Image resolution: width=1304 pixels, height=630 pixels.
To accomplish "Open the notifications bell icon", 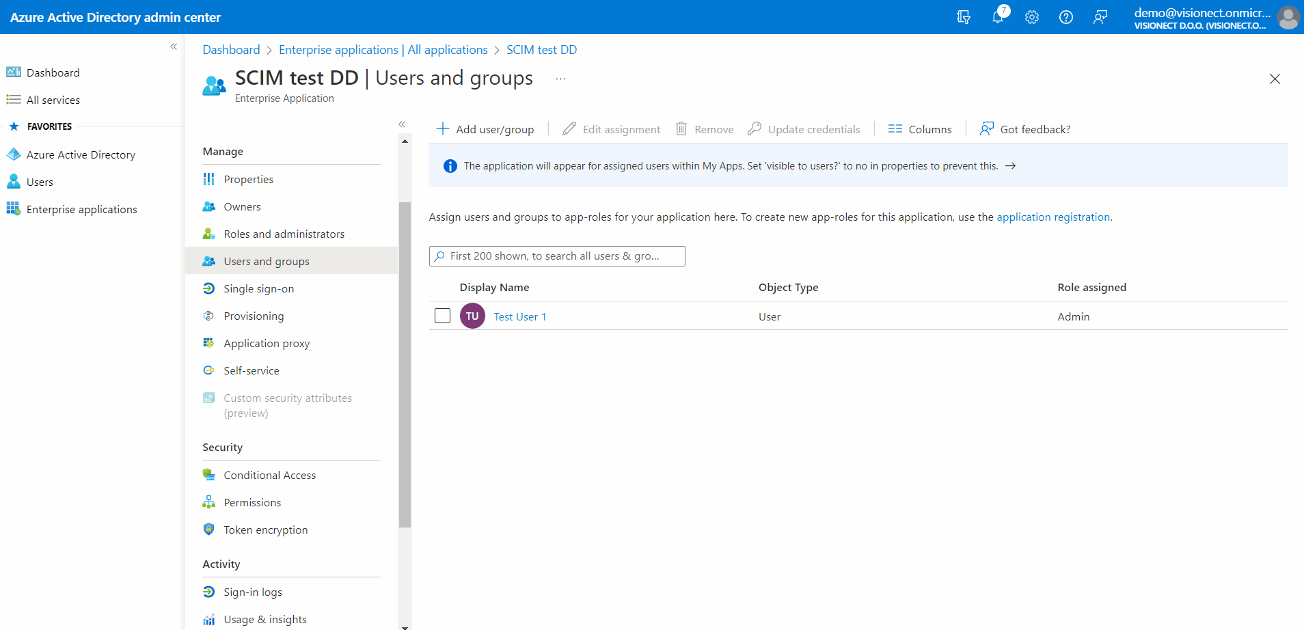I will click(998, 17).
